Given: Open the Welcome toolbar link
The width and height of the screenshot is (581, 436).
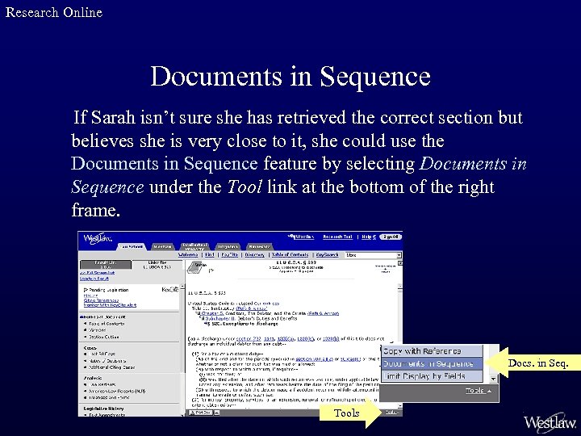Looking at the screenshot, I should (x=188, y=254).
